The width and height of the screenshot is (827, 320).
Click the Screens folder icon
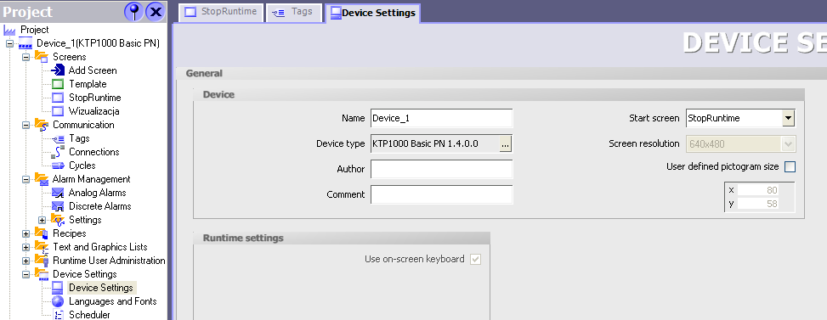[41, 56]
